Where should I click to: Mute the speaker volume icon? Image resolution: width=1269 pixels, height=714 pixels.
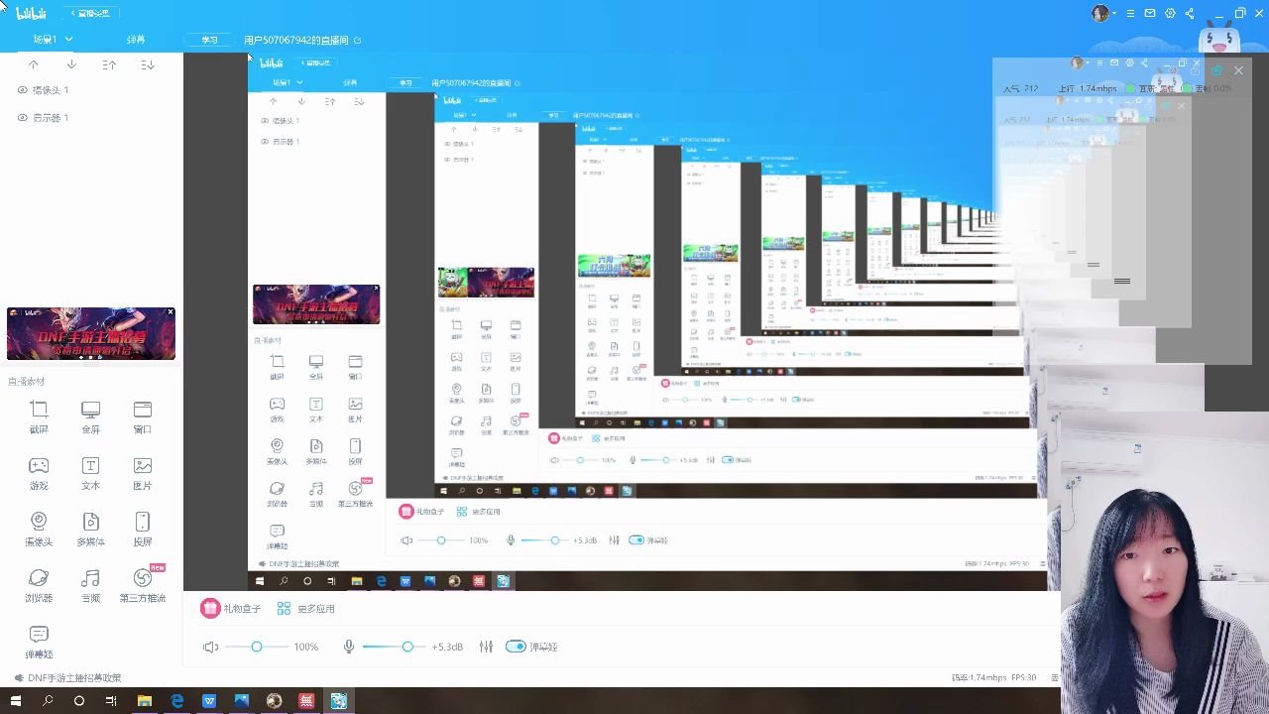click(x=210, y=647)
